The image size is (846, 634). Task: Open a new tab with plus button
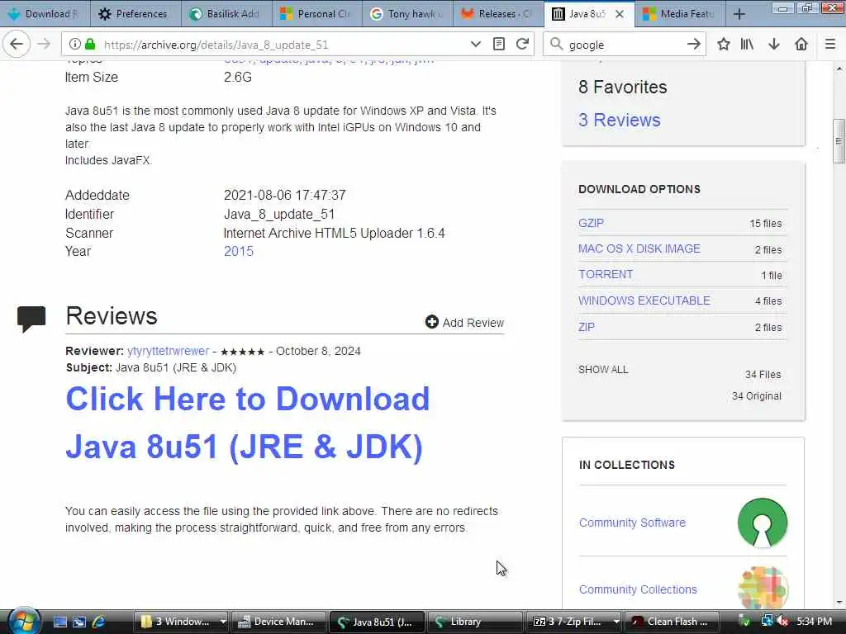(x=739, y=14)
